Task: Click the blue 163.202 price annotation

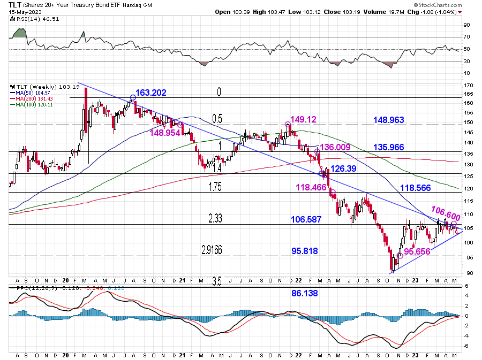Action: pyautogui.click(x=151, y=93)
